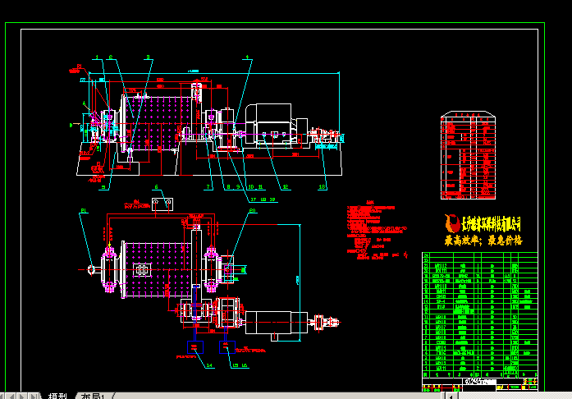
Task: Jump to the first layout tab arrow
Action: (x=3, y=396)
